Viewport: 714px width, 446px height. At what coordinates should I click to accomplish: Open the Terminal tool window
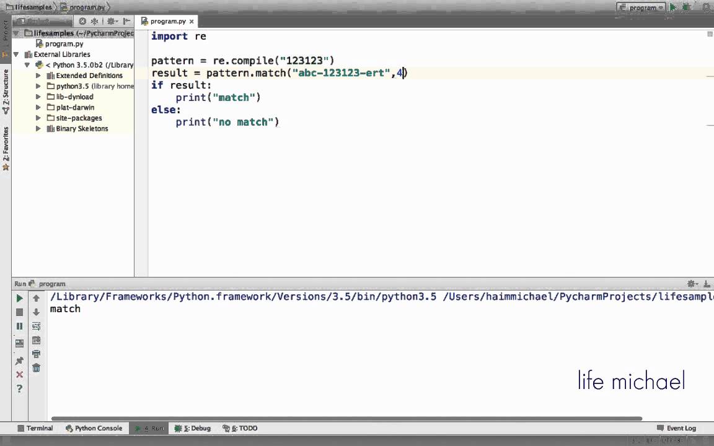point(35,428)
